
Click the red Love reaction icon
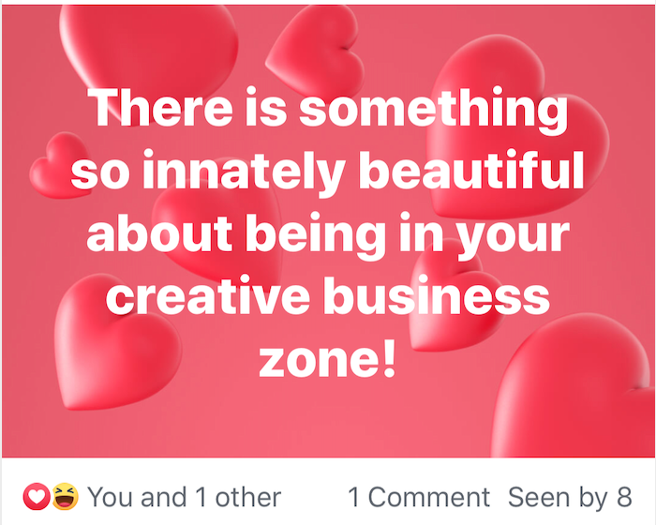[37, 497]
